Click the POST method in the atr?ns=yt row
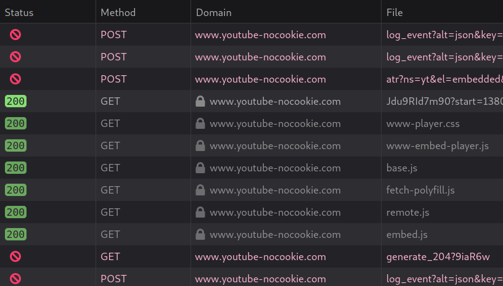The width and height of the screenshot is (503, 286). (x=113, y=79)
